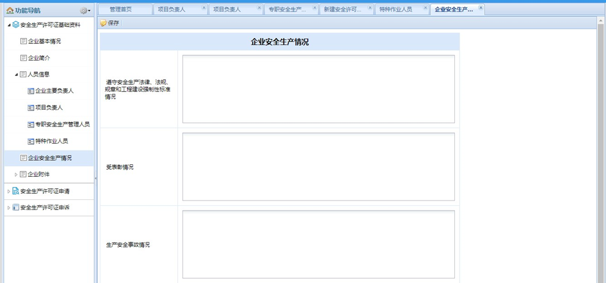This screenshot has width=606, height=283.
Task: Switch to the 管理首页 tab
Action: tap(125, 9)
